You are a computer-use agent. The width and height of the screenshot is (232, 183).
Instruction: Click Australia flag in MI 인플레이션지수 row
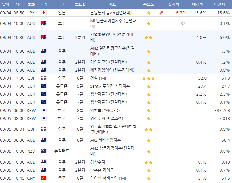point(44,23)
